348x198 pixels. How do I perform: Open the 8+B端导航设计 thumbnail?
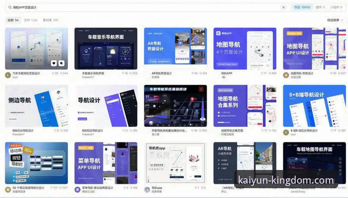click(x=314, y=106)
